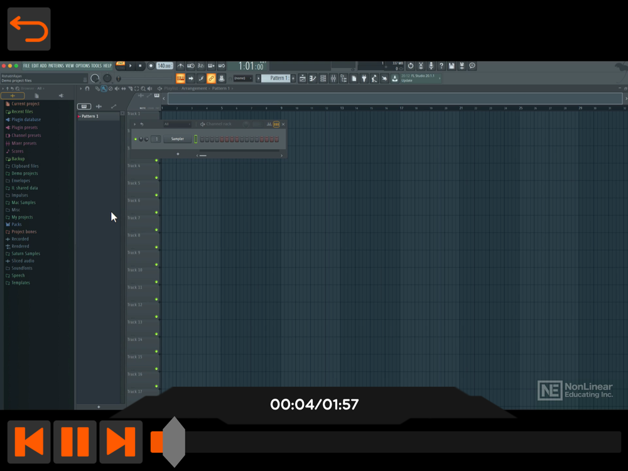Click the main volume knob
The width and height of the screenshot is (628, 471).
95,78
